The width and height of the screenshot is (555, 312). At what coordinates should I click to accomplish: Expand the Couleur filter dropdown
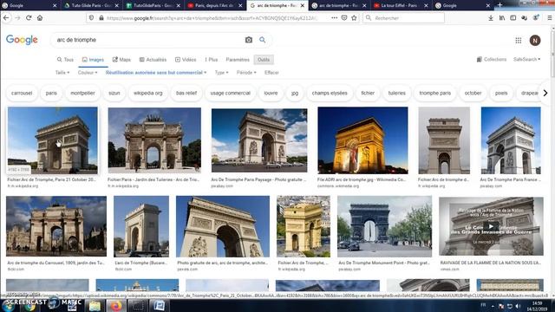click(x=88, y=73)
